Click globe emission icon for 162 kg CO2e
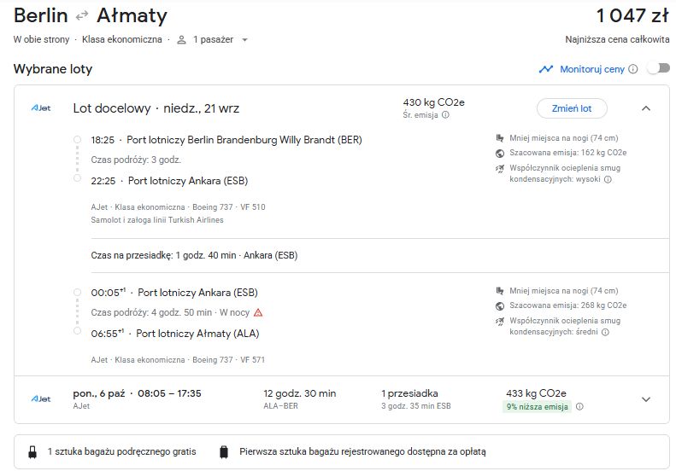This screenshot has height=471, width=676. tap(500, 154)
